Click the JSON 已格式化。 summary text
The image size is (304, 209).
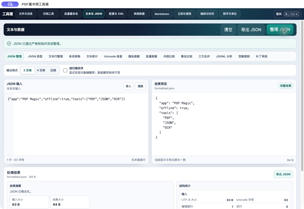click(x=21, y=191)
